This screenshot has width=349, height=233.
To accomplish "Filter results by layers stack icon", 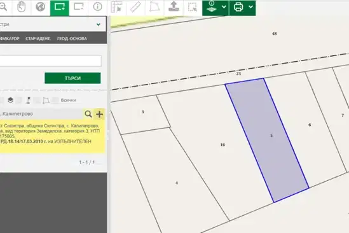I will [10, 100].
